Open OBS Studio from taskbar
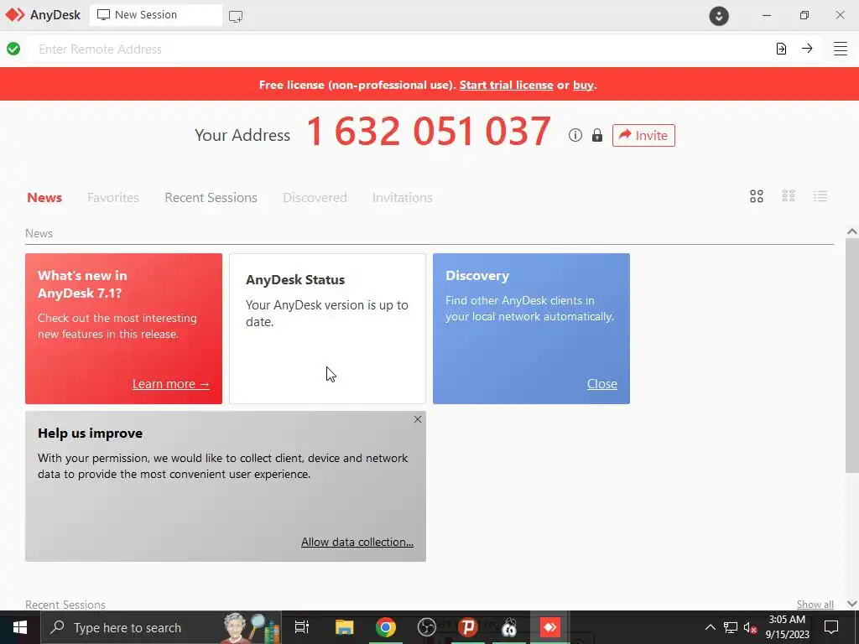The width and height of the screenshot is (859, 644). [x=427, y=627]
